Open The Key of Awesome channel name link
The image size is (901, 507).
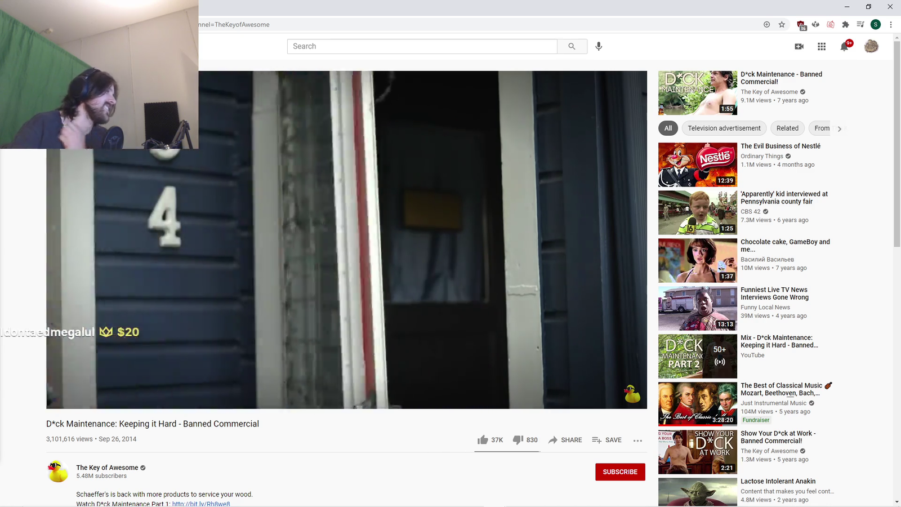(107, 468)
